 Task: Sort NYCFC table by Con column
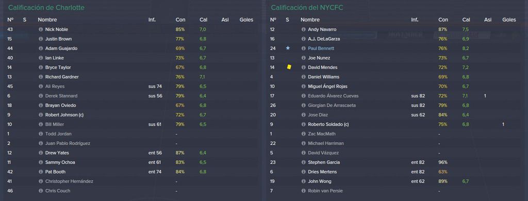tap(443, 20)
